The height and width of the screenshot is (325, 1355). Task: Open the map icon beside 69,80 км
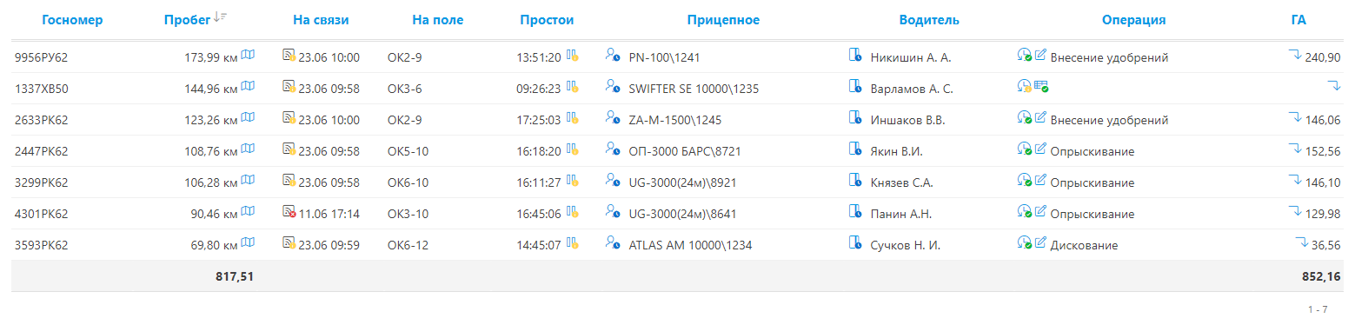[249, 244]
